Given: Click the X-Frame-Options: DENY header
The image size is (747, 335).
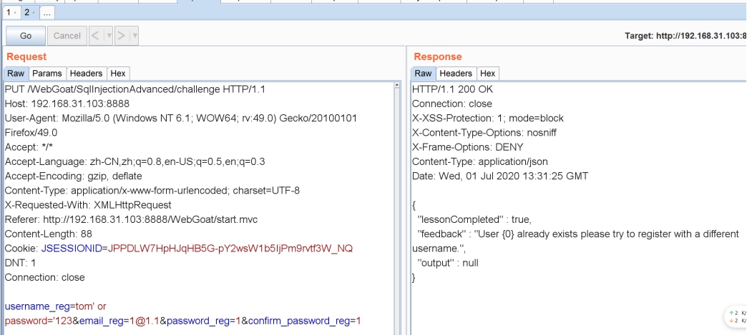Looking at the screenshot, I should click(468, 147).
